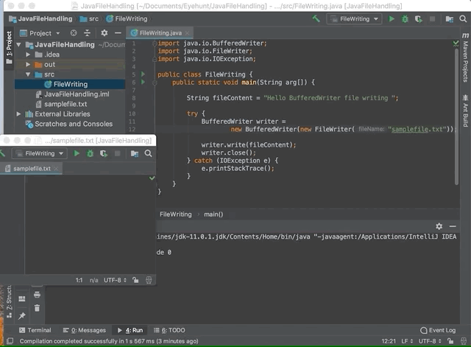Hide the Project panel with minus icon
This screenshot has height=347, width=471.
pos(118,32)
